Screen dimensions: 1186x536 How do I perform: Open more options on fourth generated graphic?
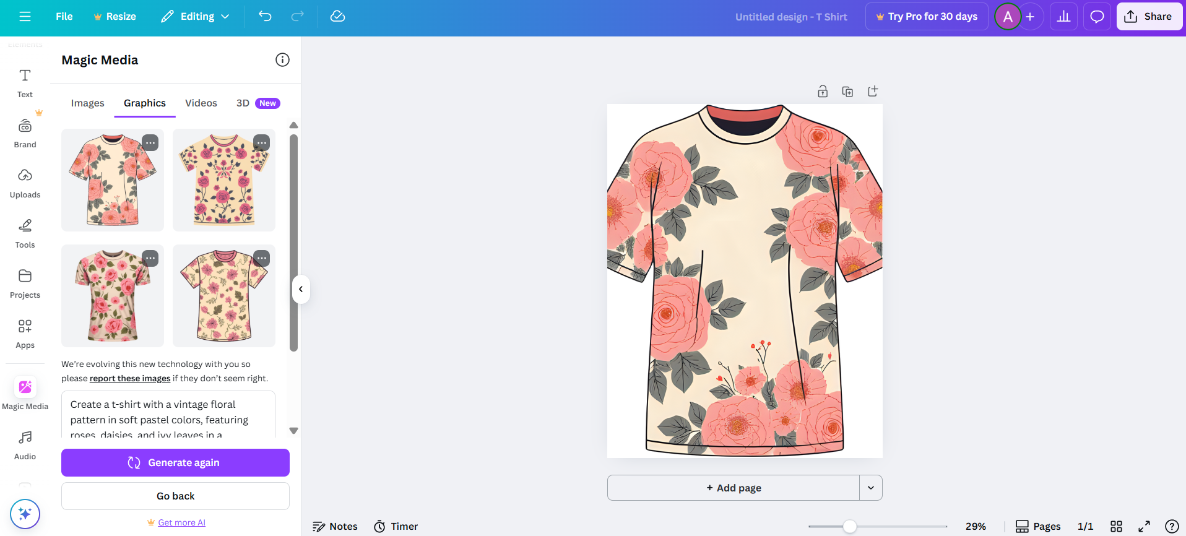pyautogui.click(x=262, y=259)
